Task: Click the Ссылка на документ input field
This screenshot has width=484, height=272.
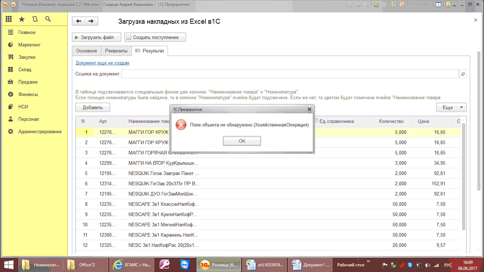Action: point(291,74)
